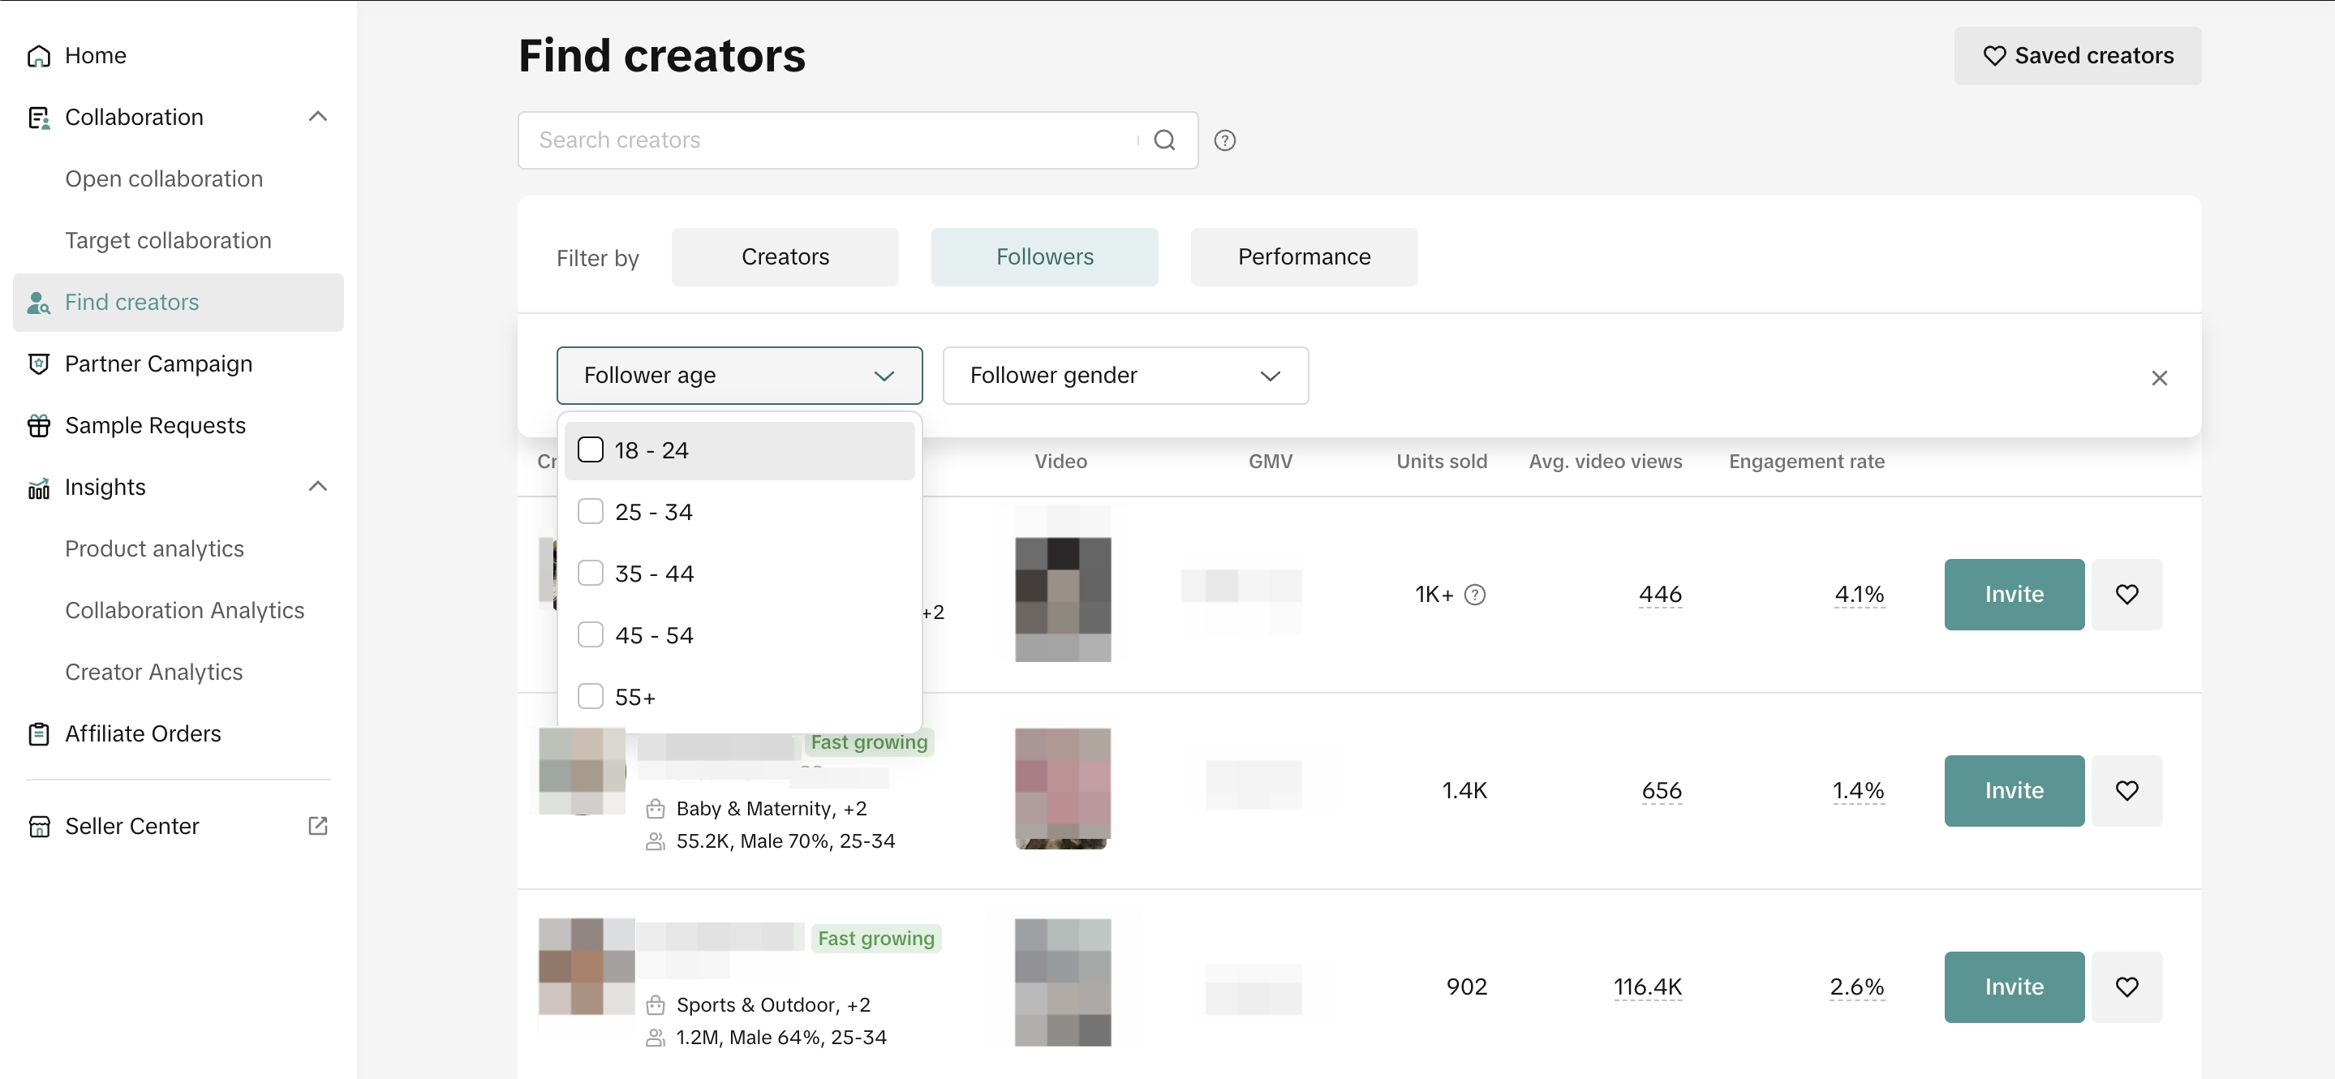Open Saved creators list

pyautogui.click(x=2077, y=56)
